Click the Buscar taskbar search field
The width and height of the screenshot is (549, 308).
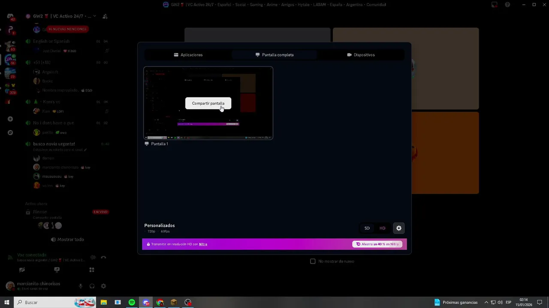55,302
